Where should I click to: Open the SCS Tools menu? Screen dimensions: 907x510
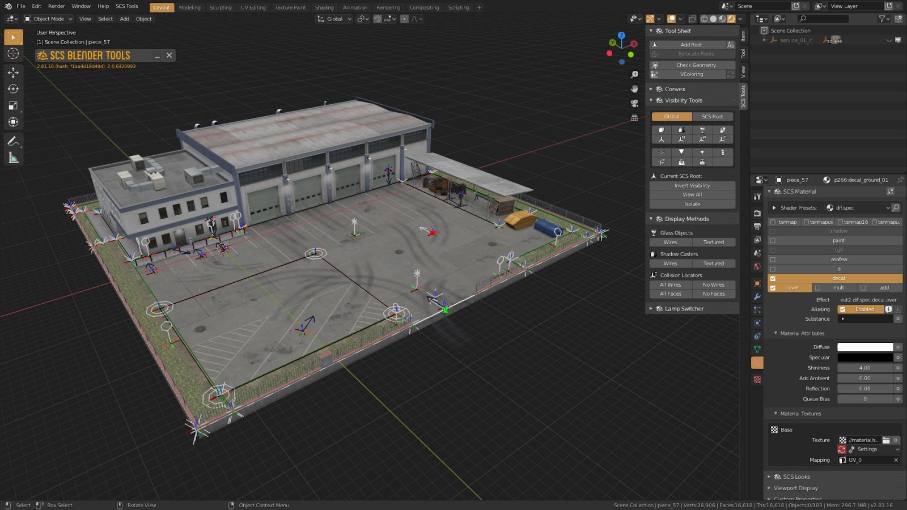coord(127,6)
